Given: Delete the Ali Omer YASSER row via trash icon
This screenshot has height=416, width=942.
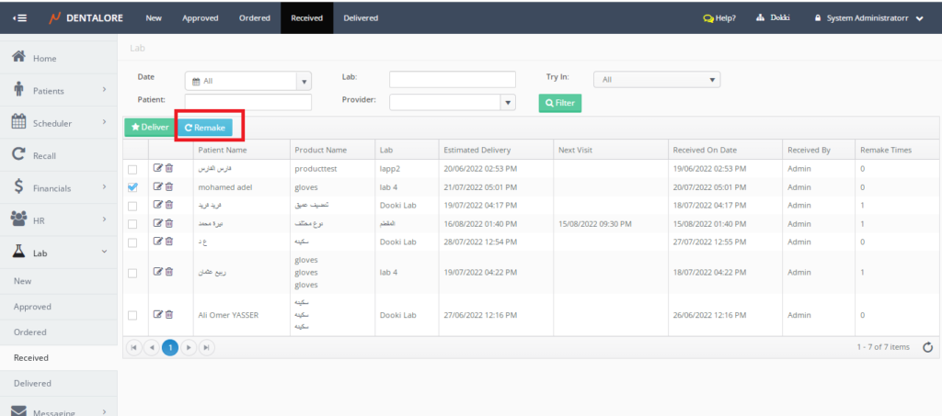Looking at the screenshot, I should pyautogui.click(x=168, y=315).
